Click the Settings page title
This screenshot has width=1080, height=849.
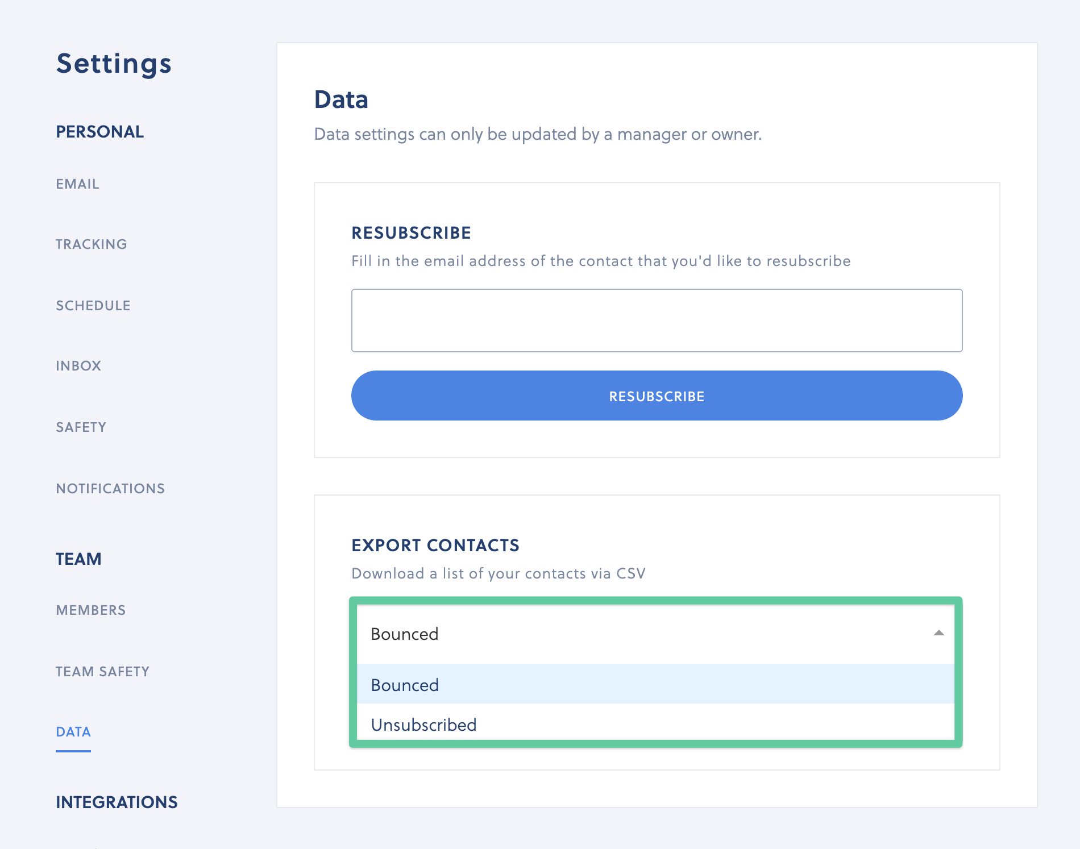(114, 64)
